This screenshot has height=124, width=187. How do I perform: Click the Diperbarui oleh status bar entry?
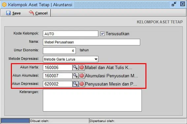pyautogui.click(x=102, y=121)
